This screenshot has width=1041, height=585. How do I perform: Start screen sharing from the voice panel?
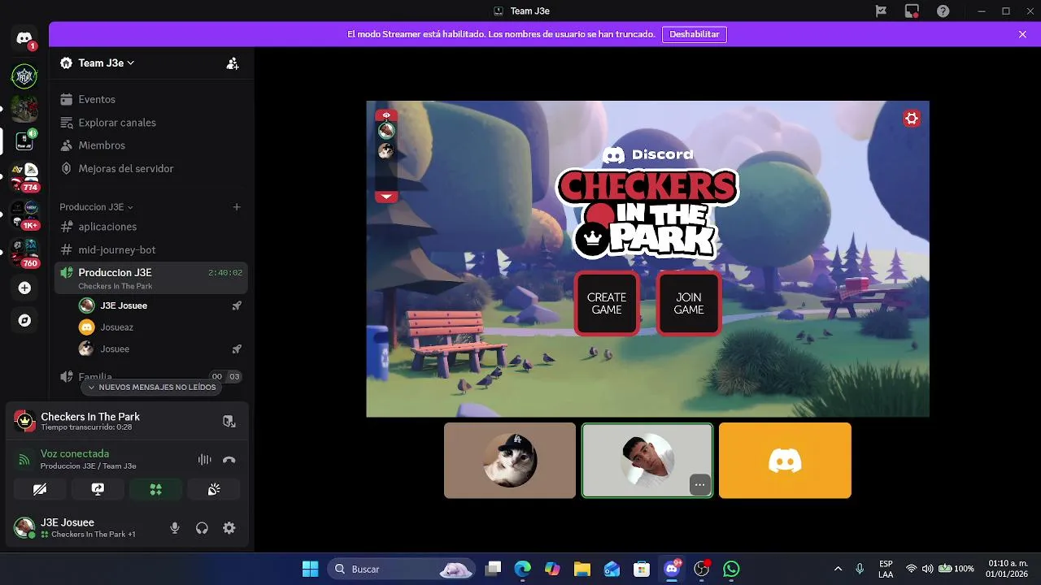click(x=98, y=489)
